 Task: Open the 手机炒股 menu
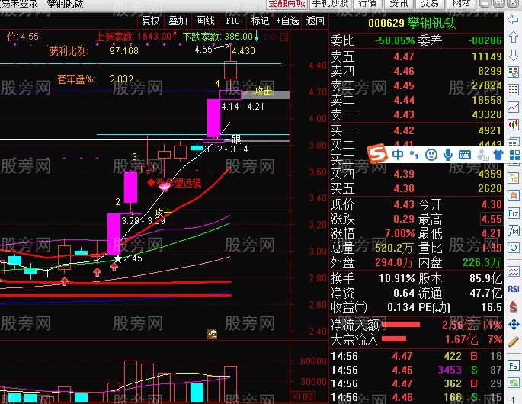click(x=331, y=4)
